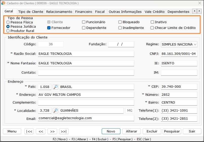Open the Tipo de Cliente tab
This screenshot has height=142, width=204.
pos(31,12)
